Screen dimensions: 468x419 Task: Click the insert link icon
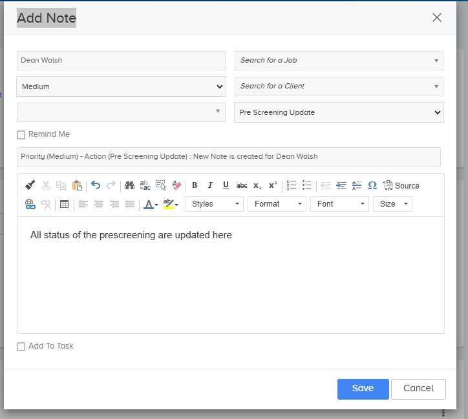pos(30,204)
